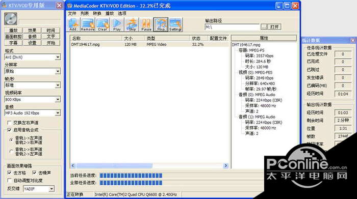The width and height of the screenshot is (357, 199).
Task: Close the 统计数据 statistics panel
Action: 353,40
